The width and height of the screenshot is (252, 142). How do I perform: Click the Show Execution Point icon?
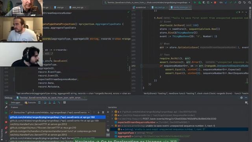point(39,103)
